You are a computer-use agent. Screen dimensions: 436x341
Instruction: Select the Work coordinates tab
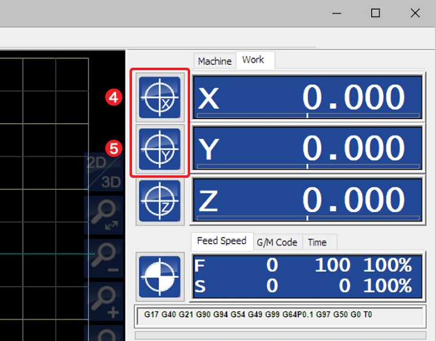click(253, 60)
